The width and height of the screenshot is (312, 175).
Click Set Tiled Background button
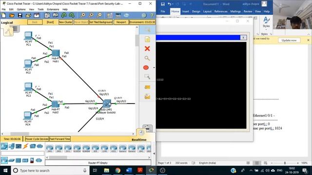pyautogui.click(x=101, y=22)
